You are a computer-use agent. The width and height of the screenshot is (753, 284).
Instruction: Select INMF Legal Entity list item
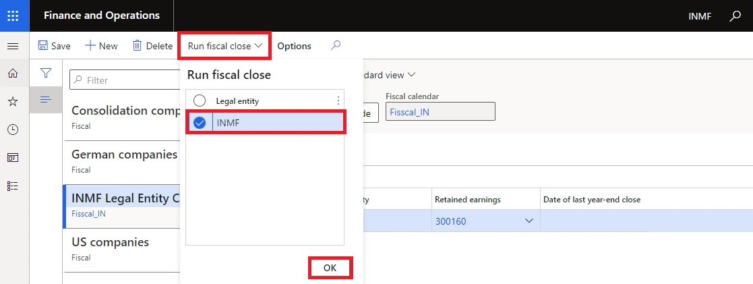[x=121, y=206]
